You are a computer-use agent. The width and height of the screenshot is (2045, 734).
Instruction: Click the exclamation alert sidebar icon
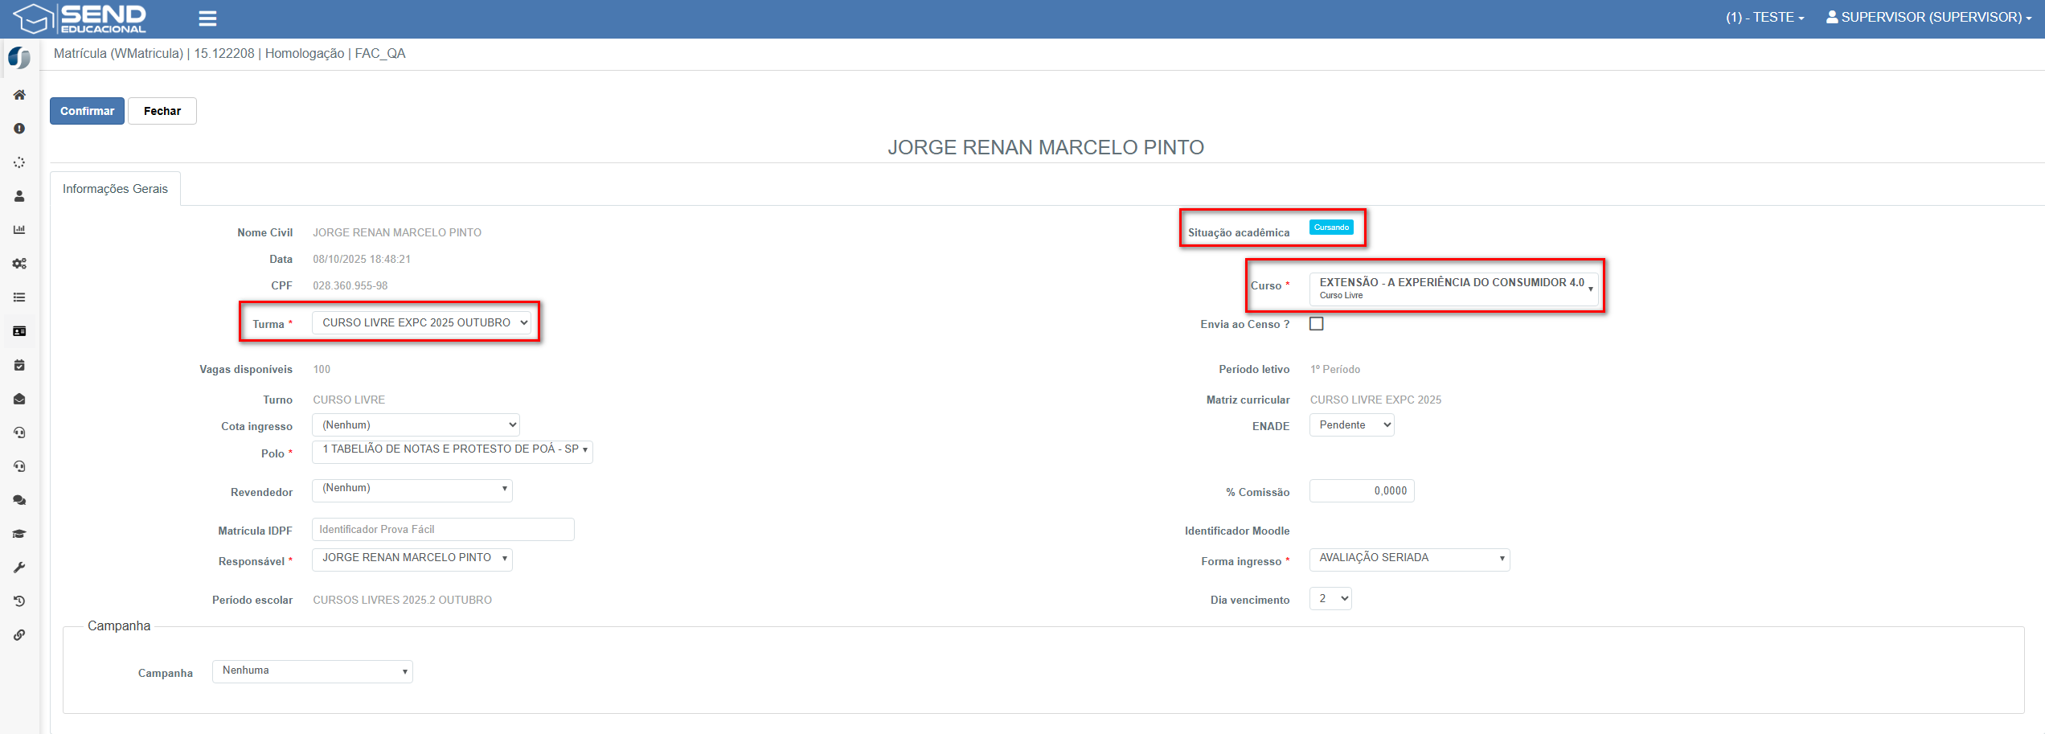[19, 129]
